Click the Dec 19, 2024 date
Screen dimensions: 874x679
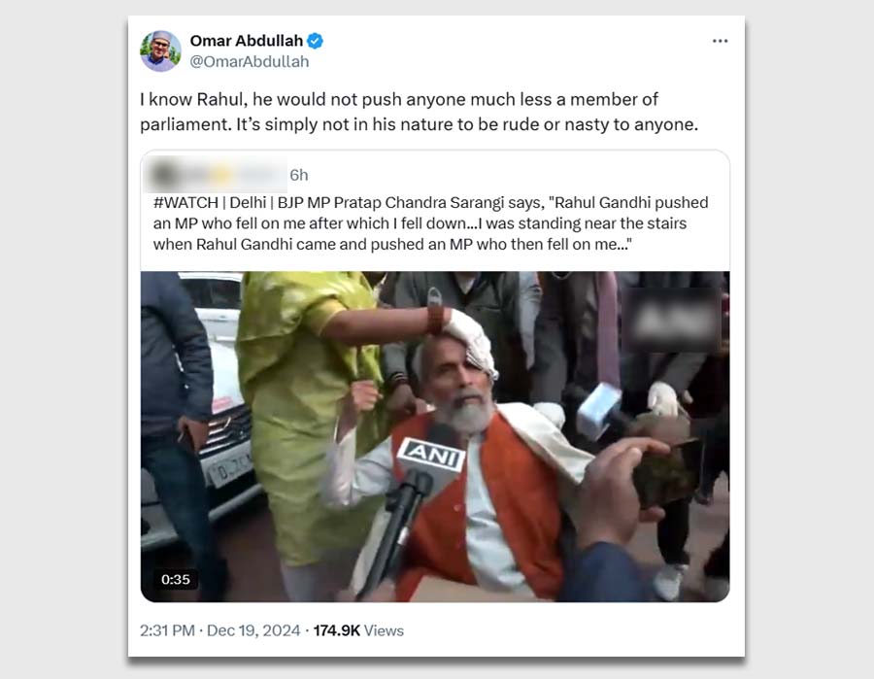coord(253,630)
